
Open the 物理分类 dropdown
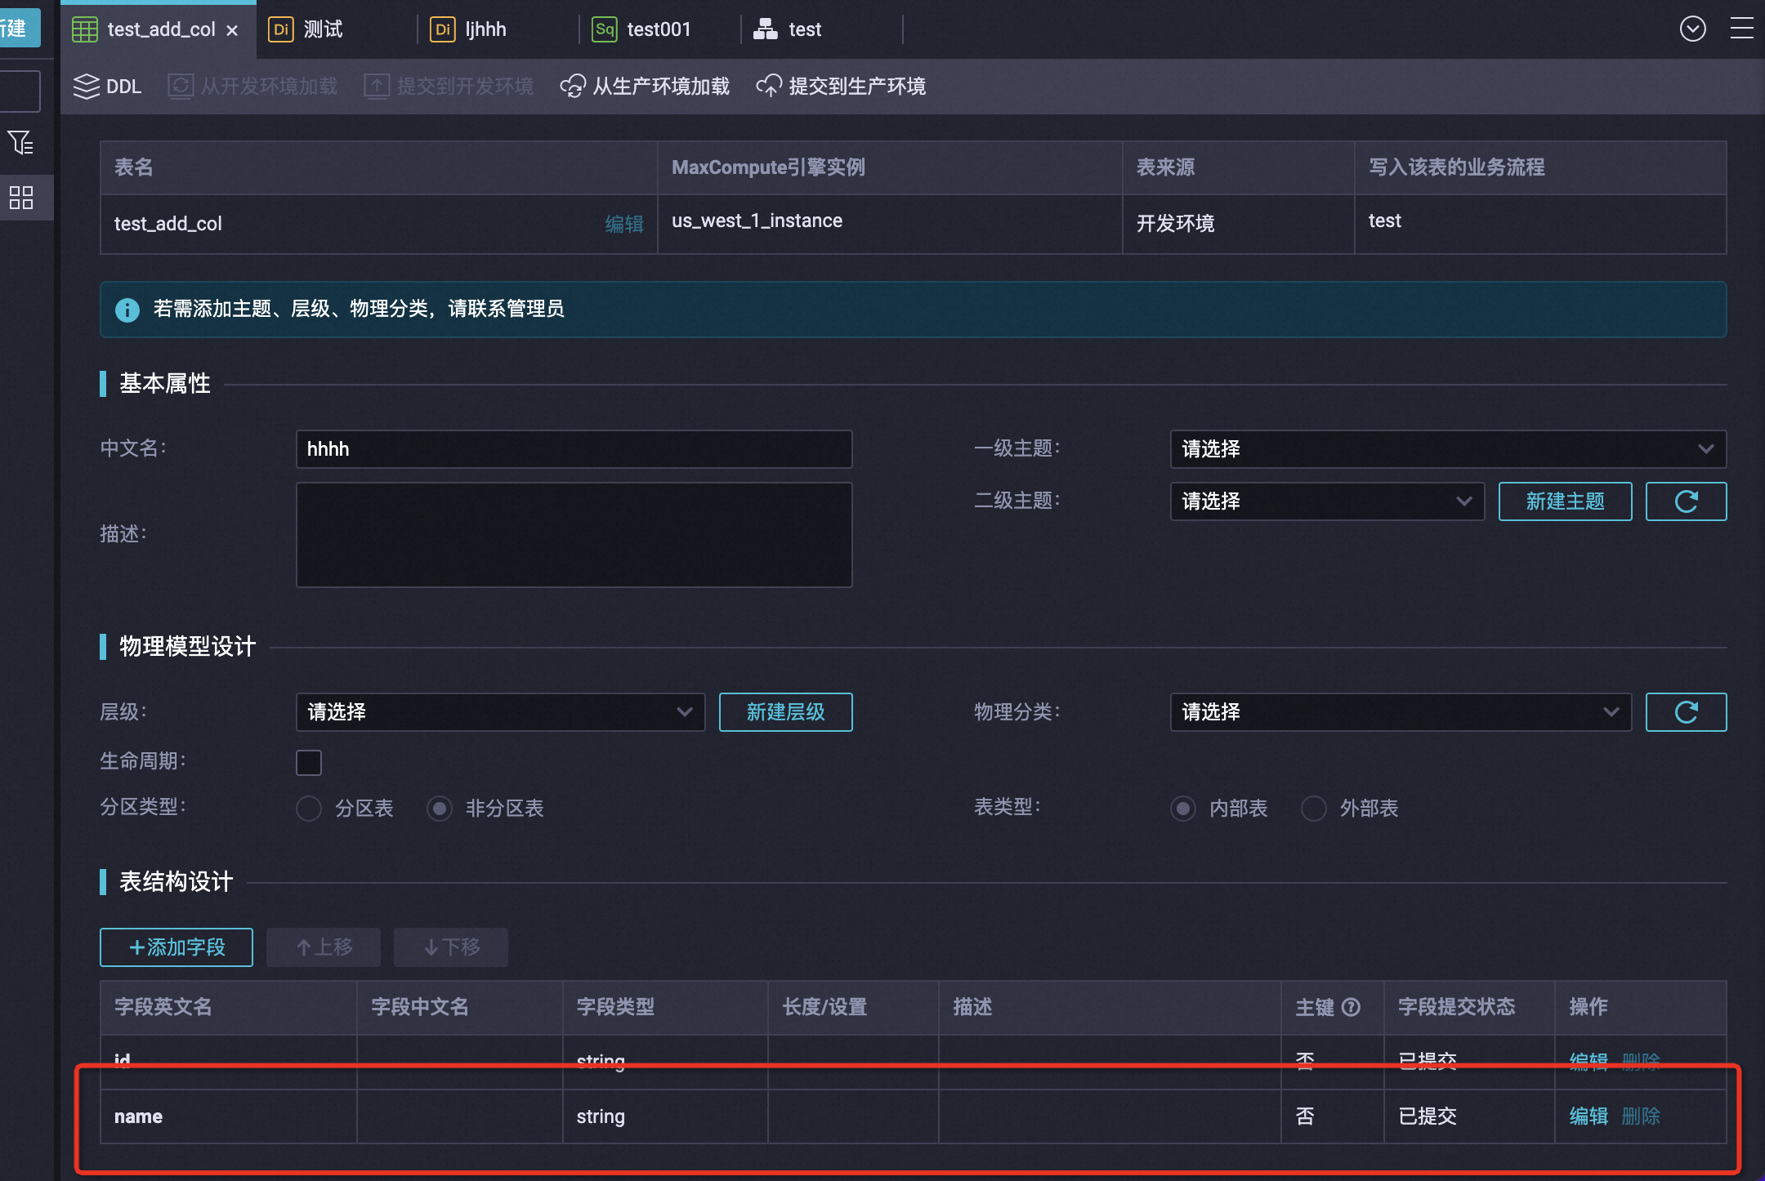(1401, 712)
